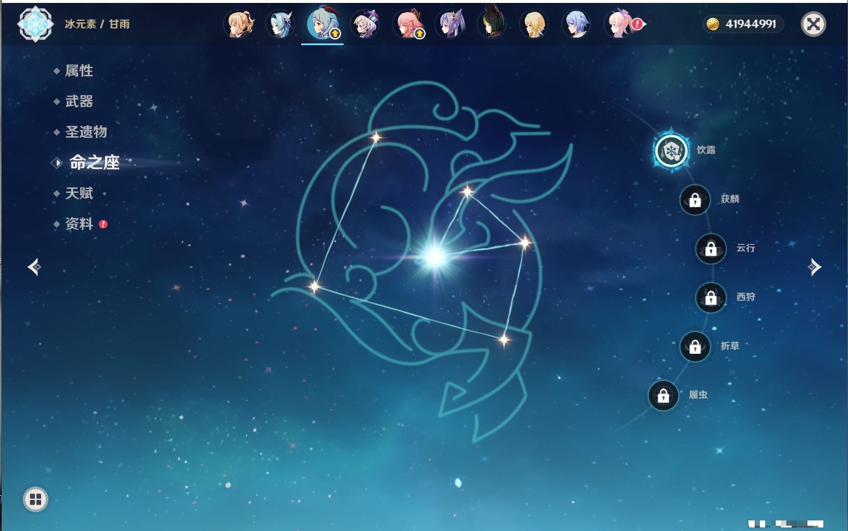Click the red alert badge beside 资料
Image resolution: width=848 pixels, height=531 pixels.
tap(103, 224)
